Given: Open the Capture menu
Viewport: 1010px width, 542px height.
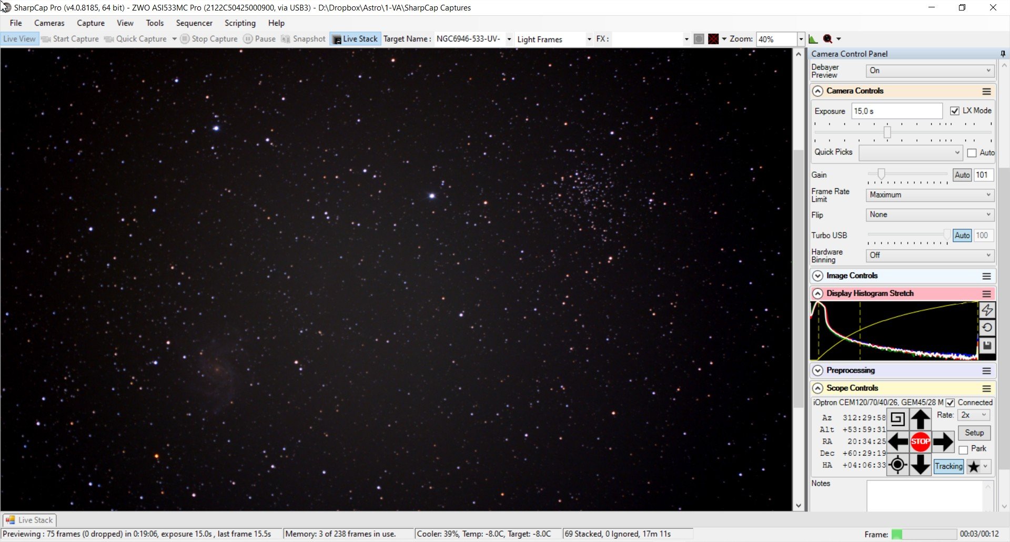Looking at the screenshot, I should point(90,23).
